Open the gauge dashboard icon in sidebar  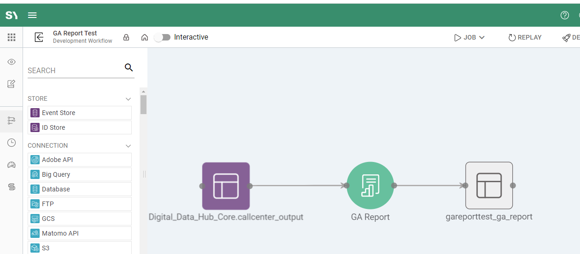(12, 165)
